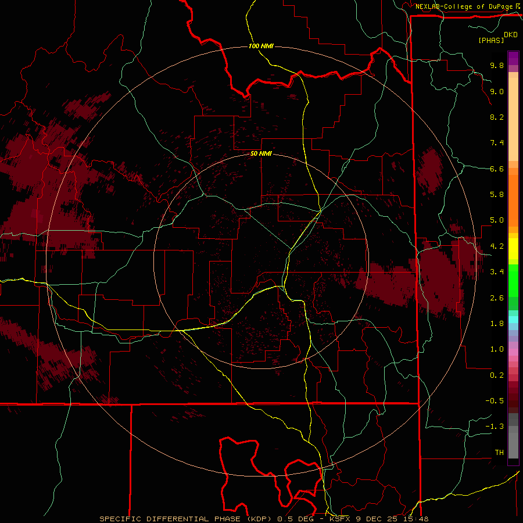Click the 9.8 legend value

point(497,65)
